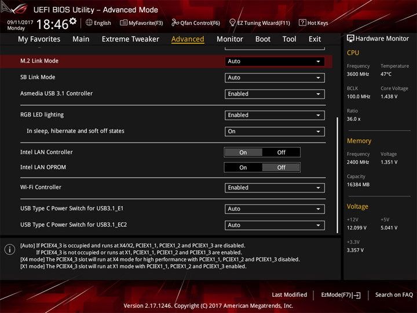Select the RGB LED lighting label

coord(42,115)
